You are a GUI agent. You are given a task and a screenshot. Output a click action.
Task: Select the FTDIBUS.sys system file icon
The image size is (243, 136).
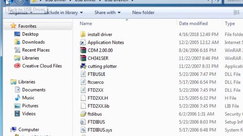[83, 130]
